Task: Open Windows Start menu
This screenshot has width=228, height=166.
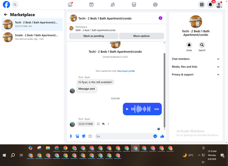Action: pyautogui.click(x=4, y=155)
